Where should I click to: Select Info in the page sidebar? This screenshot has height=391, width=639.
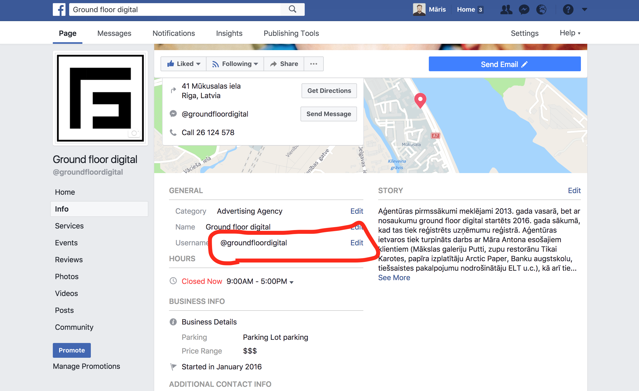[x=99, y=209]
